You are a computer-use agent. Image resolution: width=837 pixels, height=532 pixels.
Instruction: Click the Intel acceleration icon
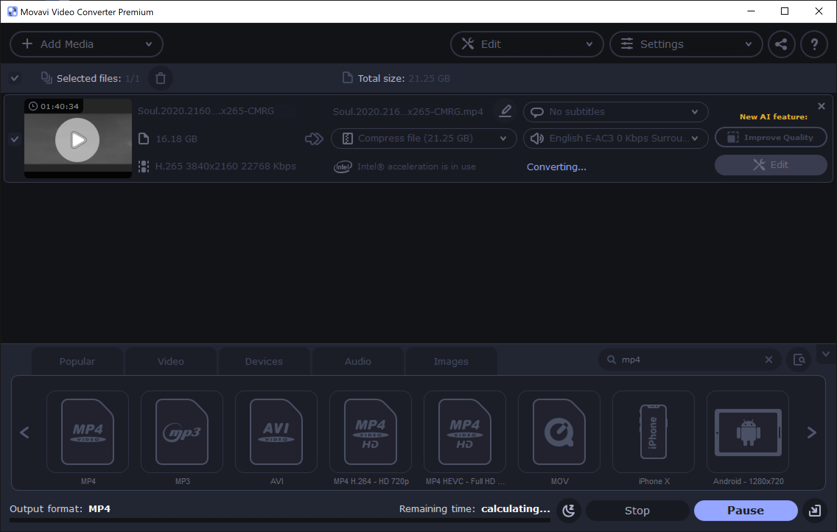(x=343, y=167)
